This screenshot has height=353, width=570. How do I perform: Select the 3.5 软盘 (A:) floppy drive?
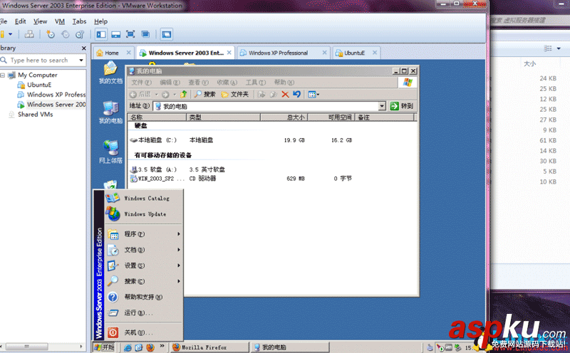[153, 169]
